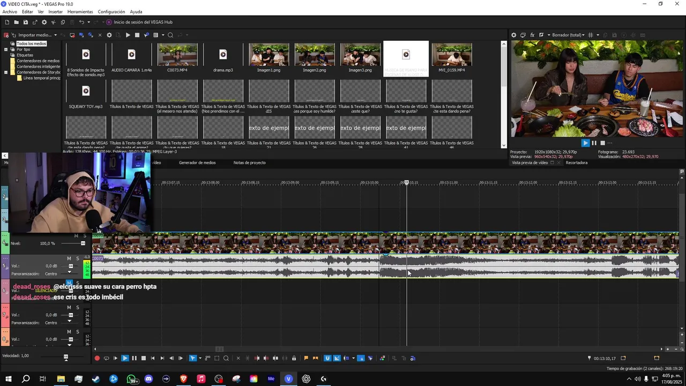This screenshot has width=686, height=386.
Task: Stop media preview in Project Media toolbar
Action: click(137, 35)
